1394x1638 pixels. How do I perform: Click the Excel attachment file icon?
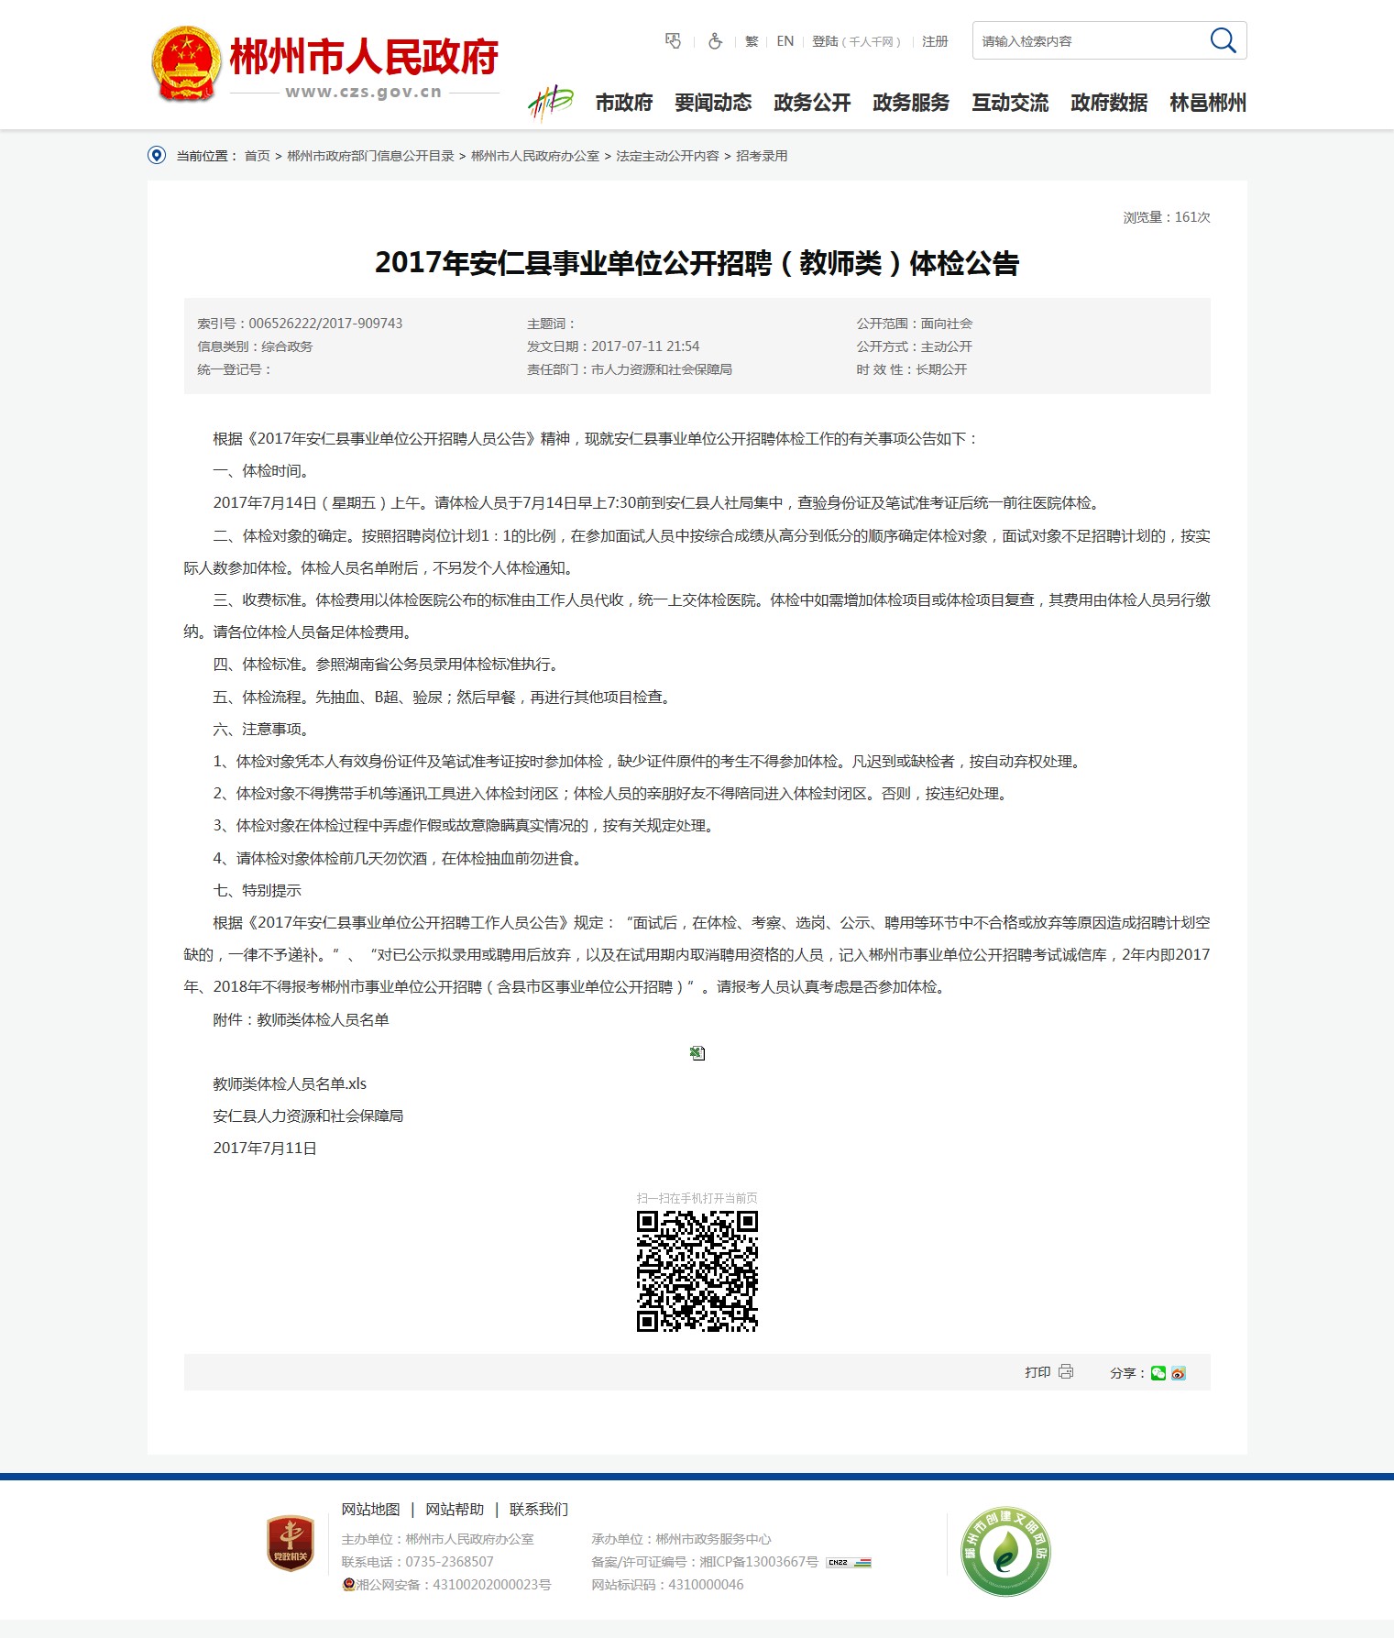(x=697, y=1053)
